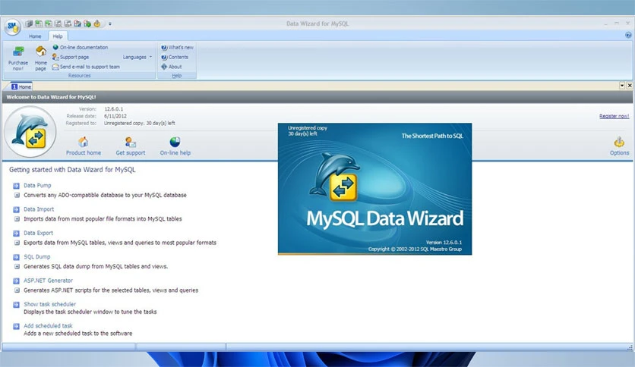This screenshot has width=635, height=367.
Task: Click the second quick access icon with green table
Action: click(x=39, y=24)
